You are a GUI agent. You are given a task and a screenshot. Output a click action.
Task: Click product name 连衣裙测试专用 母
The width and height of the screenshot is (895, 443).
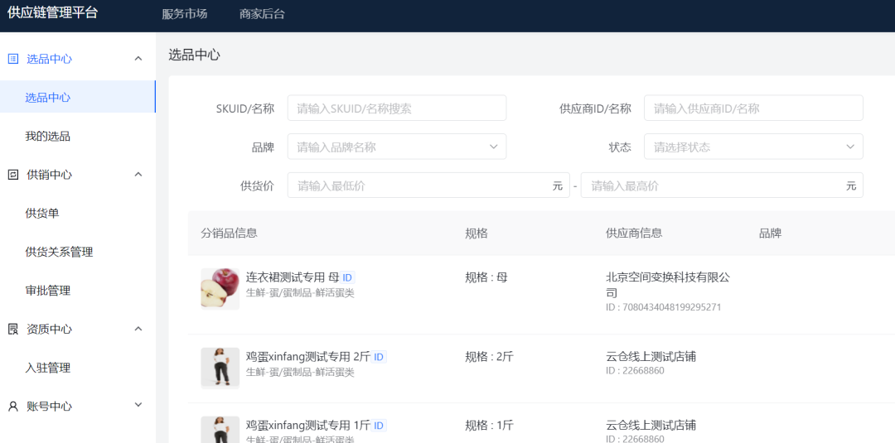click(x=293, y=277)
